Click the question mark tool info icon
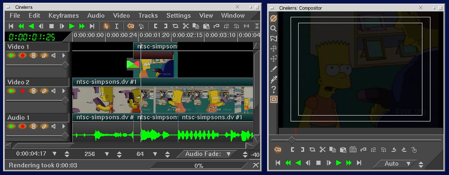This screenshot has width=449, height=175. click(274, 89)
